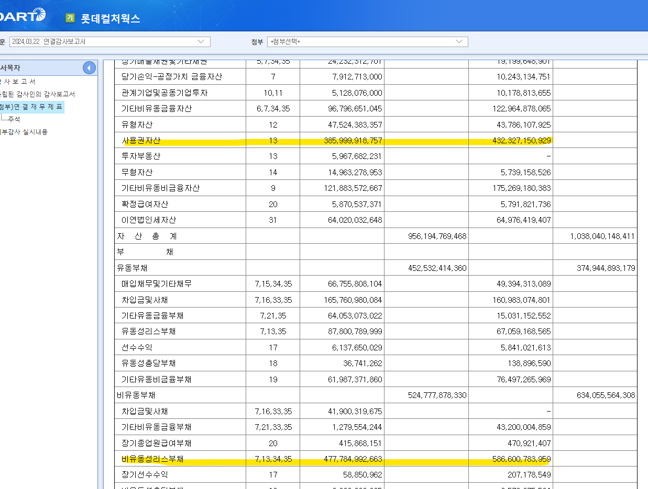Viewport: 648px width, 489px height.
Task: Click note reference 7,15,34,35
Action: (x=273, y=284)
